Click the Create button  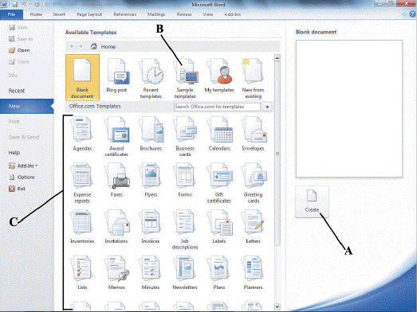[312, 202]
